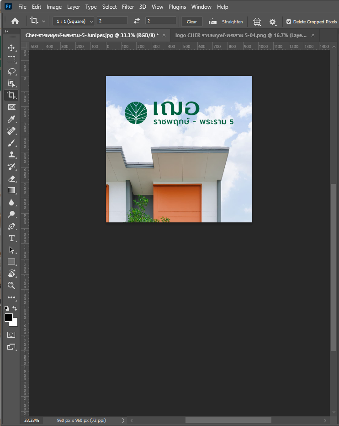Select the Lasso tool
Image resolution: width=339 pixels, height=426 pixels.
coord(11,71)
